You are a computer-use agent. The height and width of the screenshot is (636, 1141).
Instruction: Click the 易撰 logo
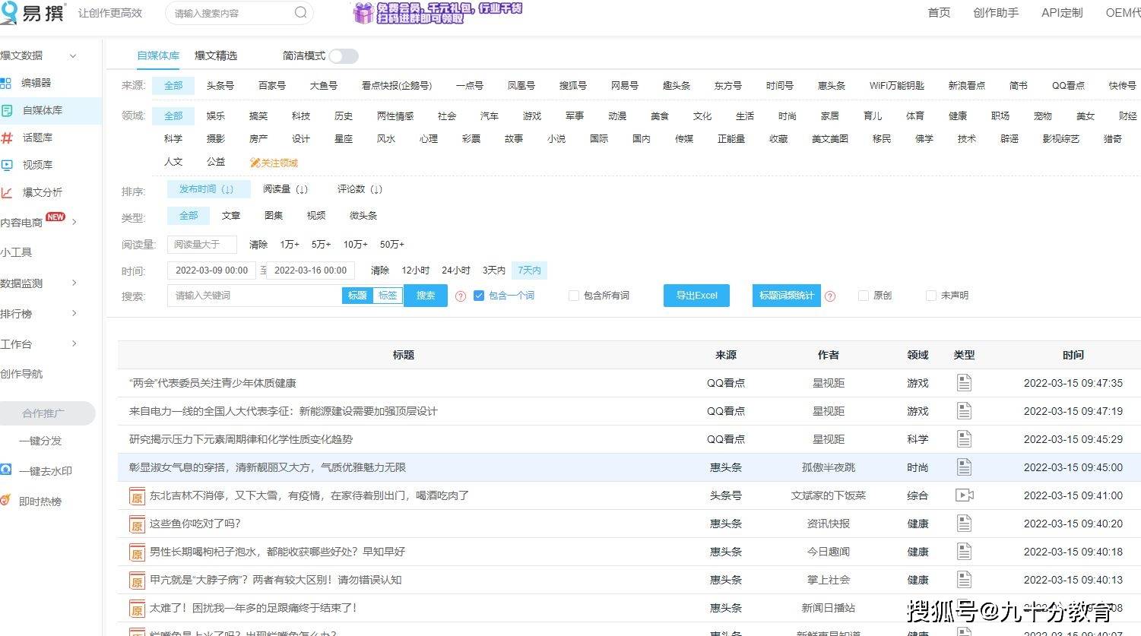[x=34, y=12]
